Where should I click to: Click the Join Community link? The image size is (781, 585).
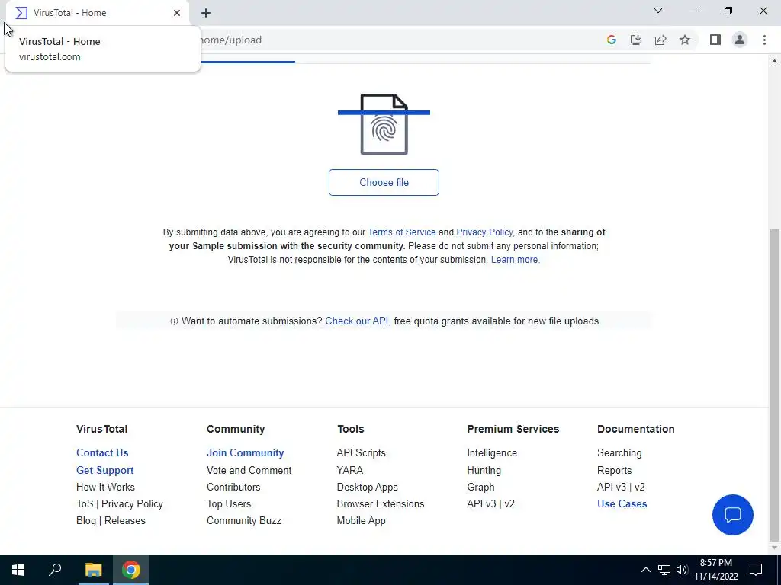click(245, 452)
